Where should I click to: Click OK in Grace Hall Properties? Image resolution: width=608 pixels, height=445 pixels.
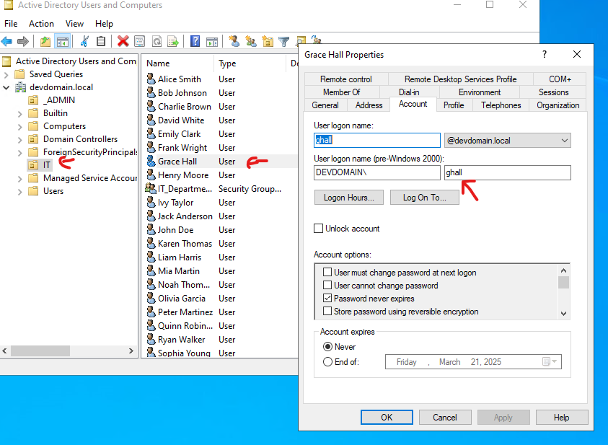(x=387, y=417)
